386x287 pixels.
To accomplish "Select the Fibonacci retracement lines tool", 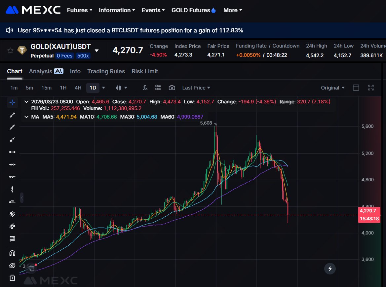I will tap(12, 238).
